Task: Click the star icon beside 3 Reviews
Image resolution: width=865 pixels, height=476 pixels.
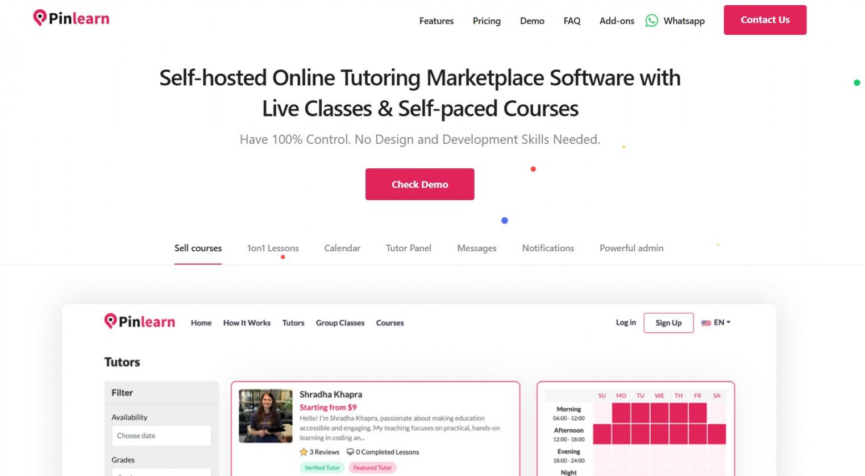Action: tap(303, 452)
